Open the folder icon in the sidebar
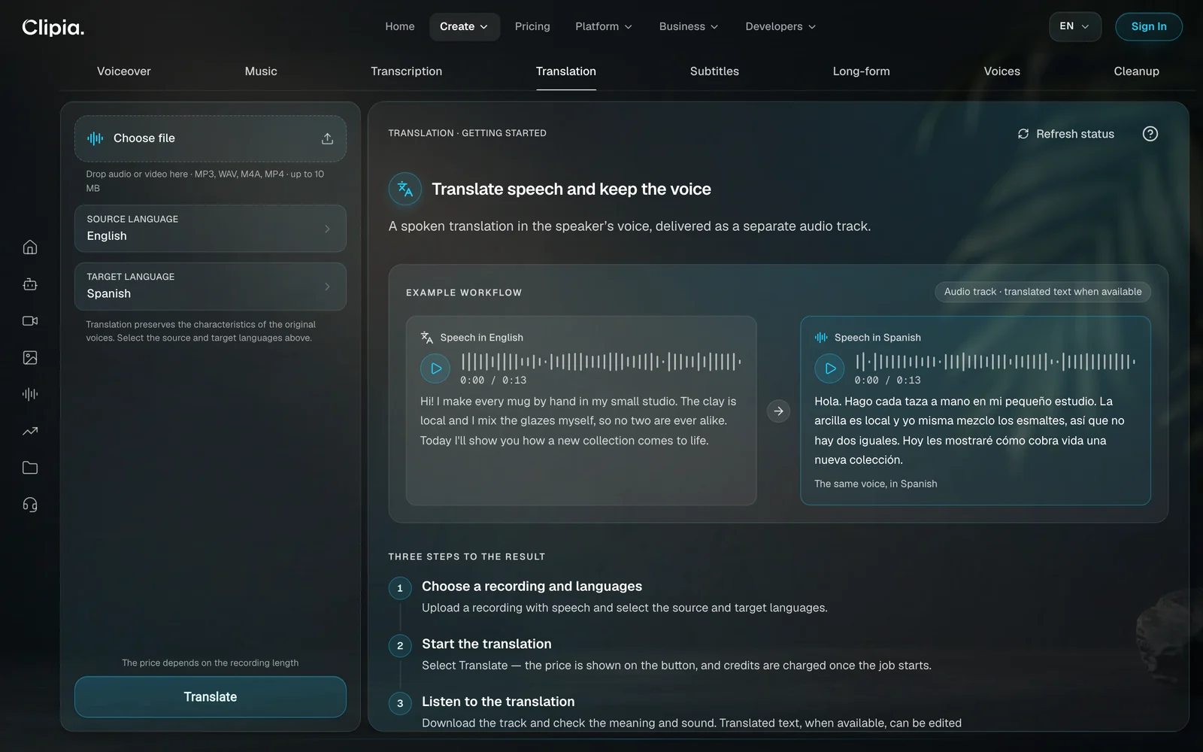This screenshot has height=752, width=1203. [30, 468]
